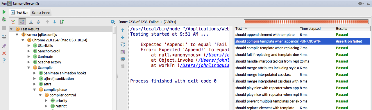Click Next Failed Test down arrow
This screenshot has height=110, width=372.
(55, 22)
